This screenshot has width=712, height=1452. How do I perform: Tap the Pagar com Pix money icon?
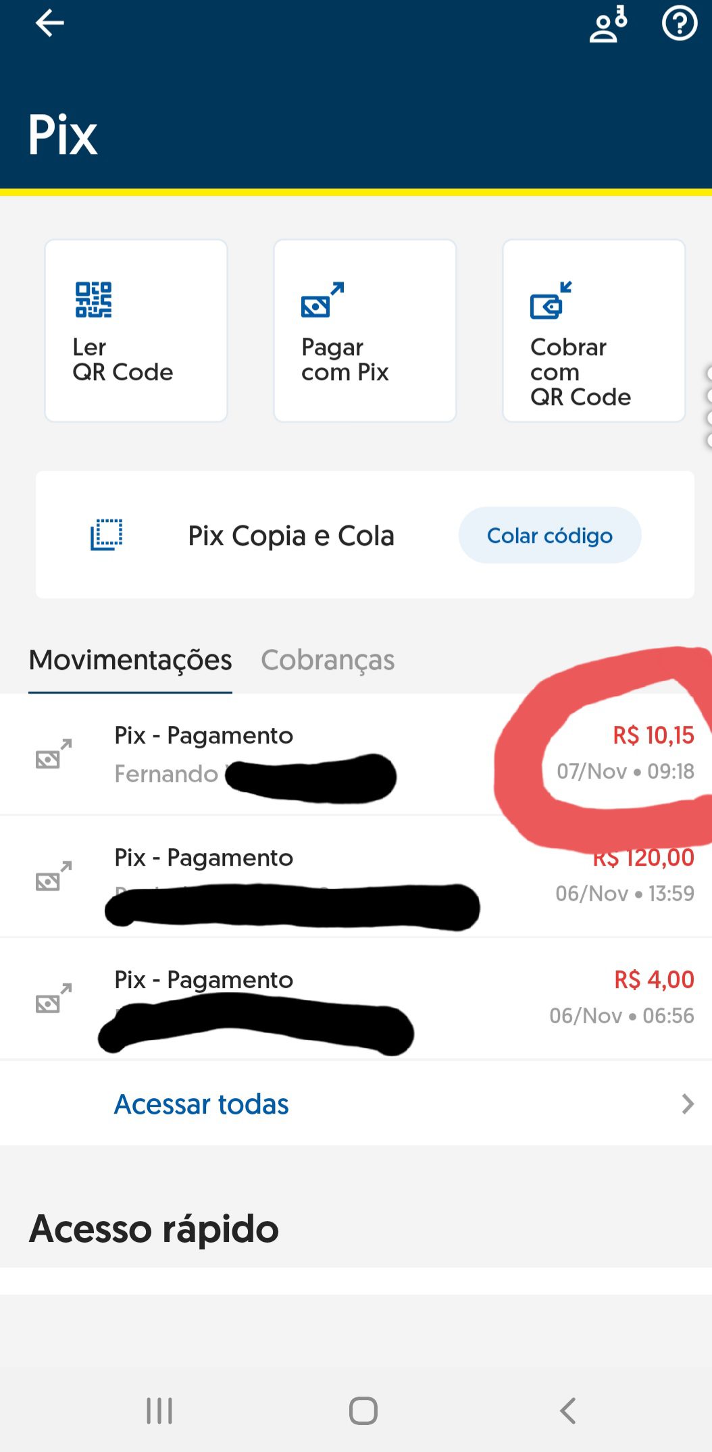coord(322,299)
